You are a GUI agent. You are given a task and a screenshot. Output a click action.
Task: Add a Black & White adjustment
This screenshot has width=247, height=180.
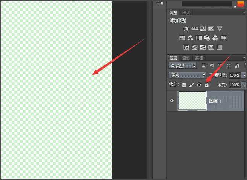[199, 38]
